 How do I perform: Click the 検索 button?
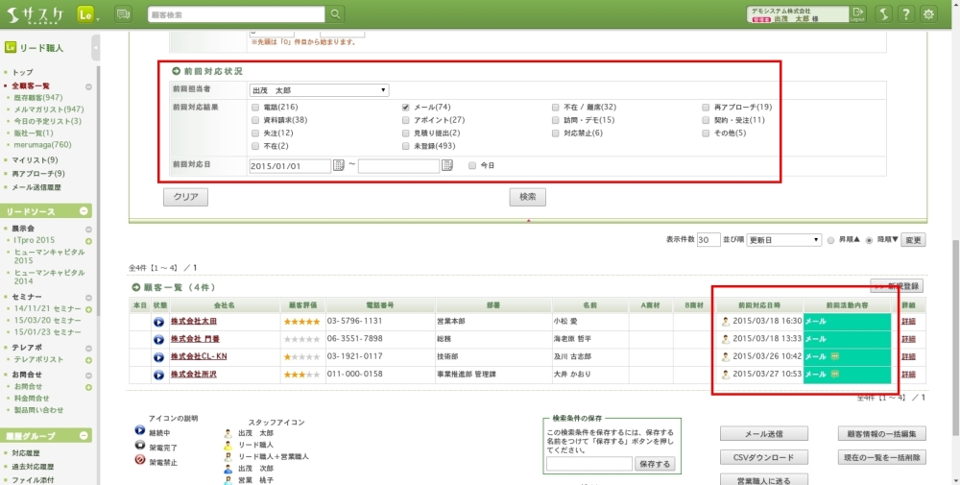pos(527,196)
